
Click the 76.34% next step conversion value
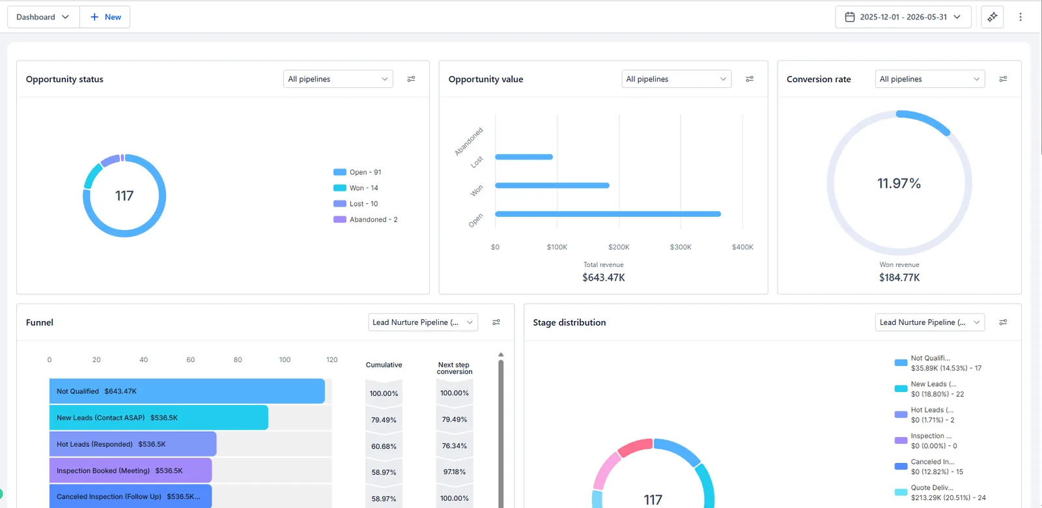455,445
